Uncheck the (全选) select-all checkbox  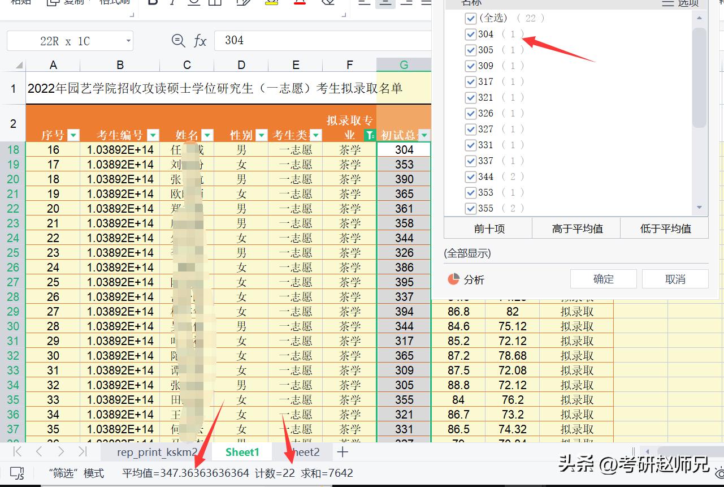pyautogui.click(x=471, y=18)
